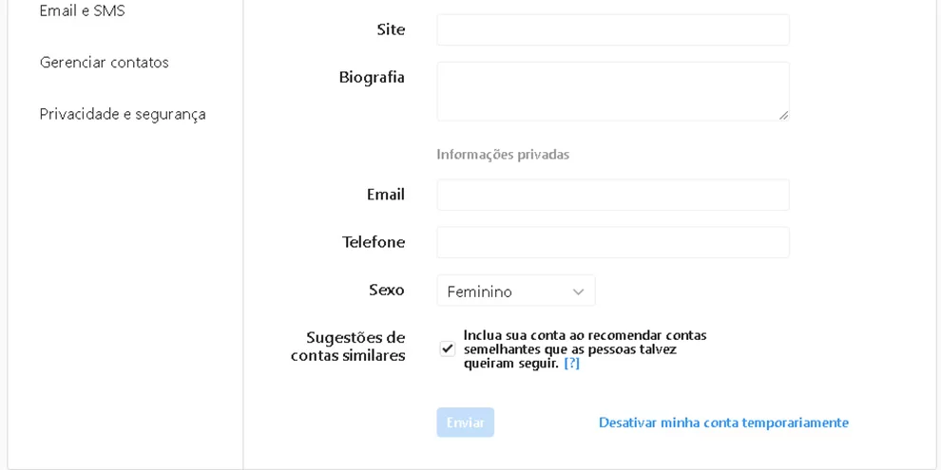Click the Biografia field label
The width and height of the screenshot is (941, 470).
(372, 77)
